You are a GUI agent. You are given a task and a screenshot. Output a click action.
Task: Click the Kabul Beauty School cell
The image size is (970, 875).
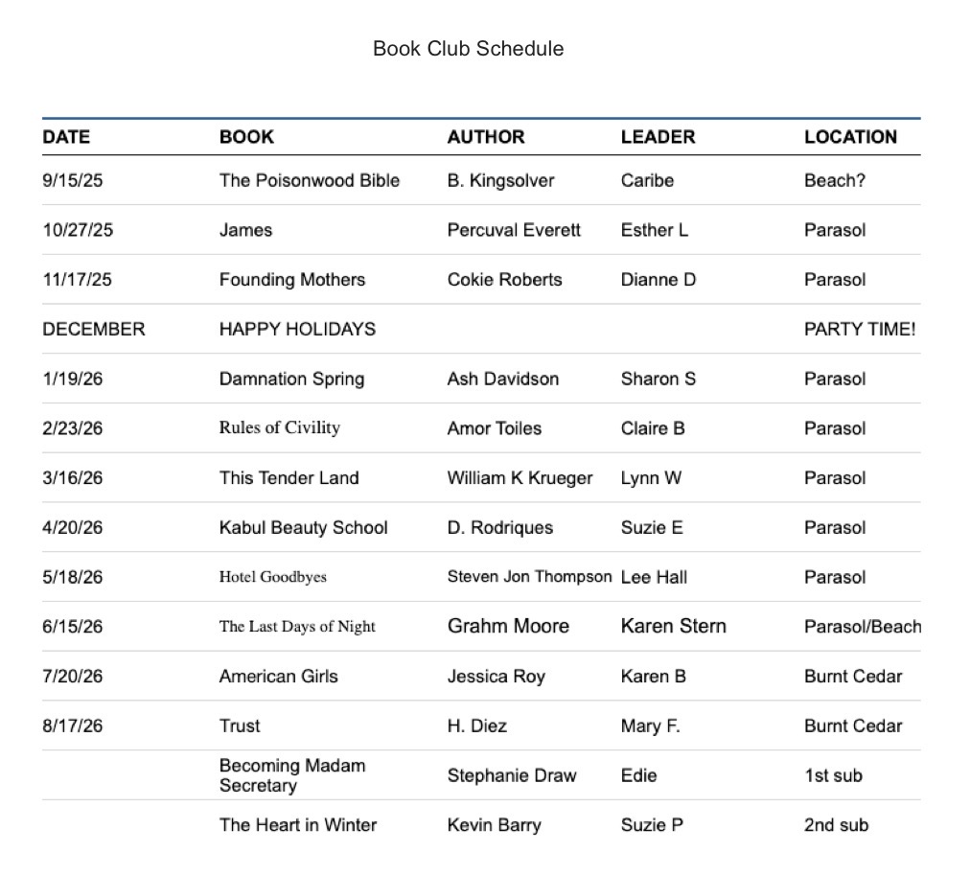pyautogui.click(x=303, y=528)
